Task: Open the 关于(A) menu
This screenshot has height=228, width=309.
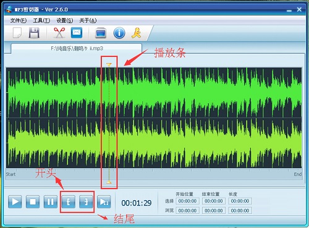Action: 88,20
